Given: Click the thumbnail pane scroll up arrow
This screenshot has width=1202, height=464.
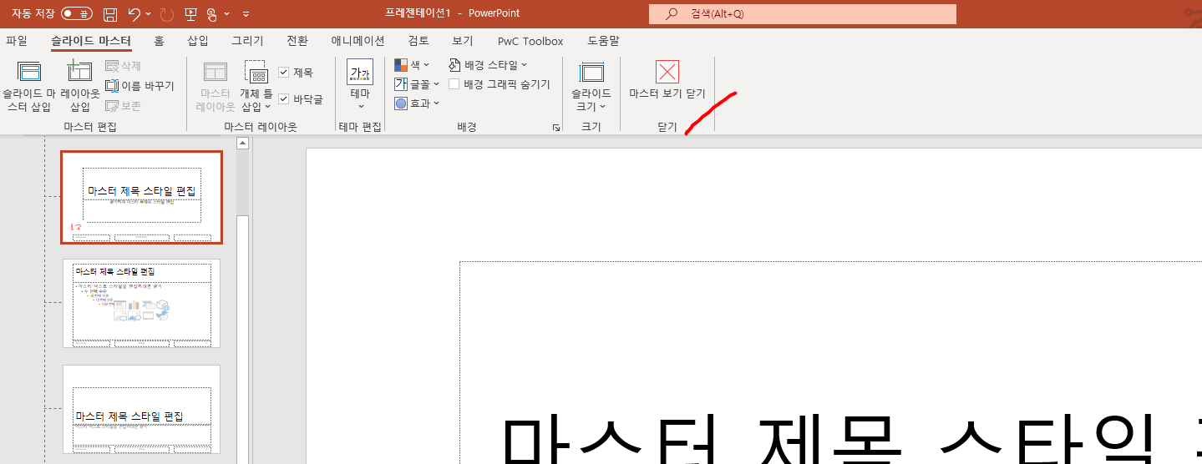Looking at the screenshot, I should click(243, 144).
